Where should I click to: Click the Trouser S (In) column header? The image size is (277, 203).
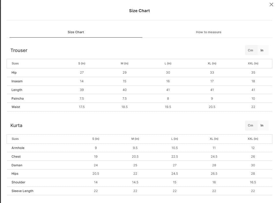pos(82,64)
